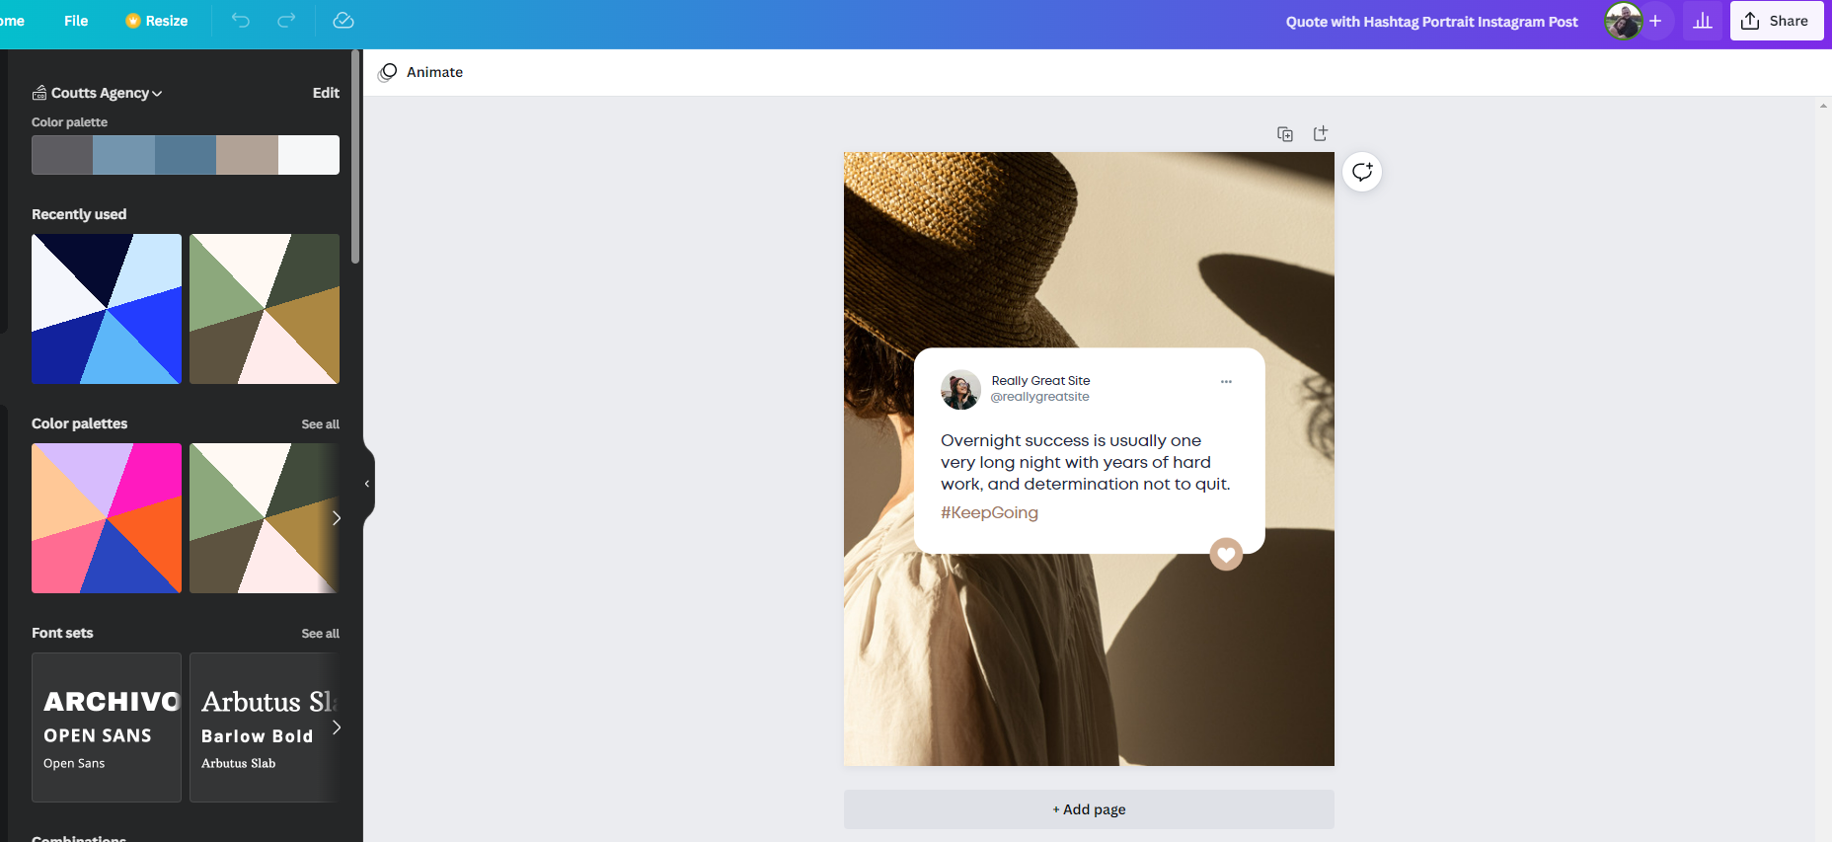The image size is (1832, 842).
Task: Click the cloud save status icon
Action: click(343, 21)
